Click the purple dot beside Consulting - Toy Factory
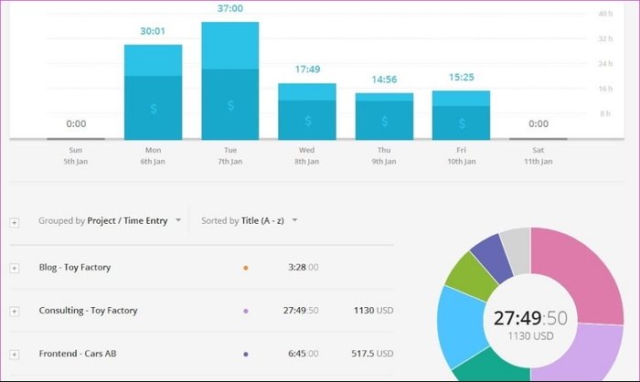 point(245,312)
